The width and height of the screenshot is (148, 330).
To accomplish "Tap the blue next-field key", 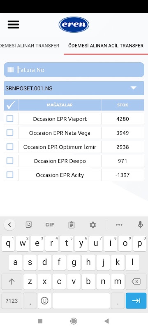I will click(x=136, y=301).
